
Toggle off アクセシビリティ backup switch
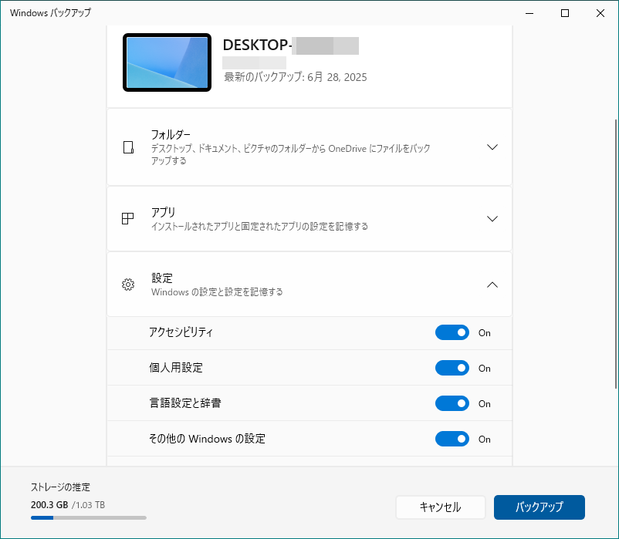(452, 333)
